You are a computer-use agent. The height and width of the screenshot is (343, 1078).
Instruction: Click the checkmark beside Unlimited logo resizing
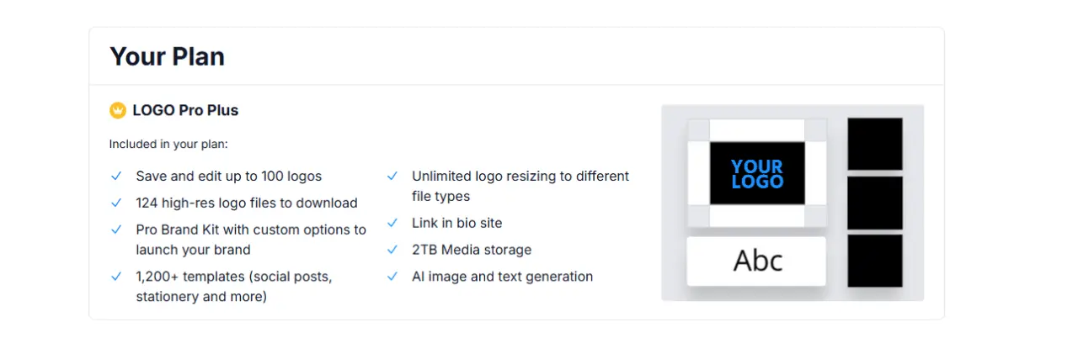click(392, 177)
